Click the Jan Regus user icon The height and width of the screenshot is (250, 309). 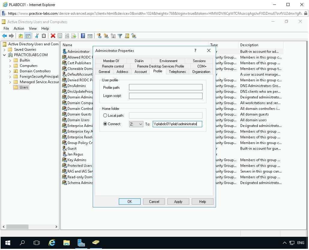(64, 154)
